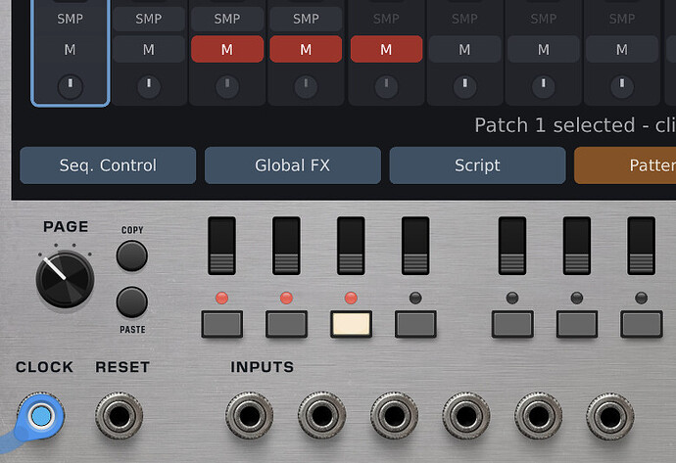The image size is (676, 463).
Task: Click the fourth channel's level knob
Action: coord(306,86)
